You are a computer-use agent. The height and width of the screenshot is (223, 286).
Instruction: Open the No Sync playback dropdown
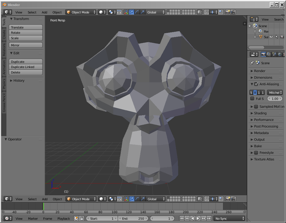click(x=230, y=218)
